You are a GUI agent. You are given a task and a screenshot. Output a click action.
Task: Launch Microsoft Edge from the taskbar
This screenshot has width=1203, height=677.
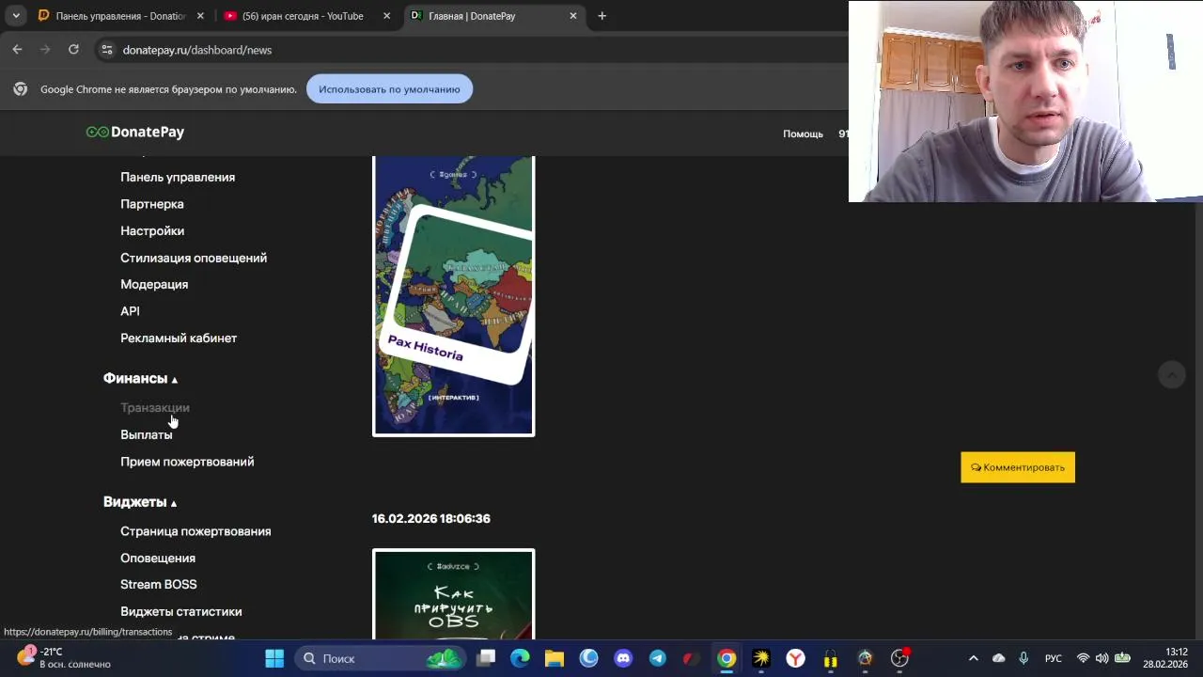[520, 658]
